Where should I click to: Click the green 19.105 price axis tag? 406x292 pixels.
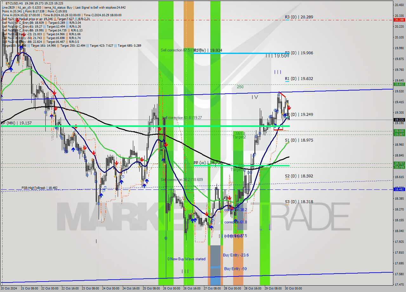tap(399, 131)
